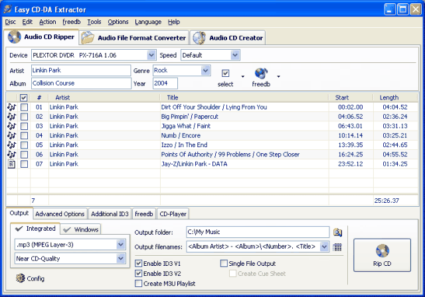Click the Audio File Format Converter folder icon
The image size is (425, 297).
pos(88,38)
